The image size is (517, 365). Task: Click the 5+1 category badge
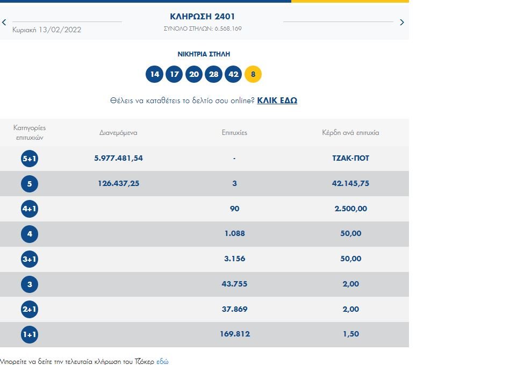(30, 159)
